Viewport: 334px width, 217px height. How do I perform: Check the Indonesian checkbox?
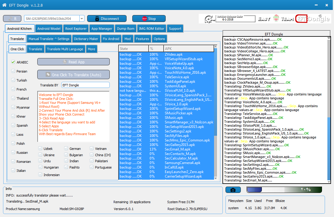(x=40, y=175)
